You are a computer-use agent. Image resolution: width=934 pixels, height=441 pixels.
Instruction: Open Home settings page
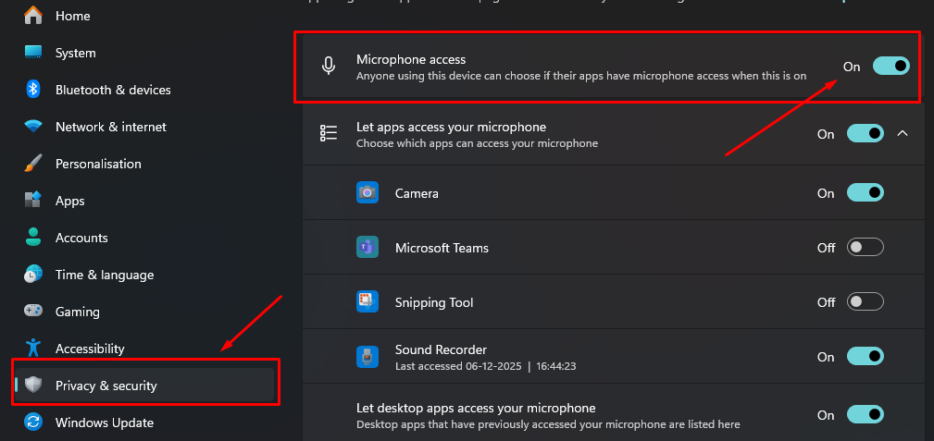[x=73, y=16]
